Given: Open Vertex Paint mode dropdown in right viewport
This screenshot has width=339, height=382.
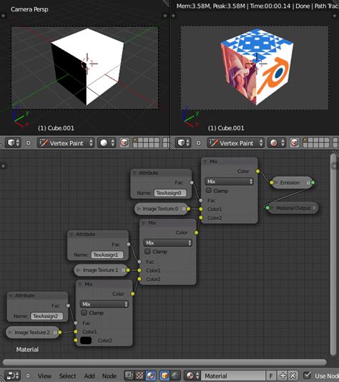Looking at the screenshot, I should coord(236,143).
